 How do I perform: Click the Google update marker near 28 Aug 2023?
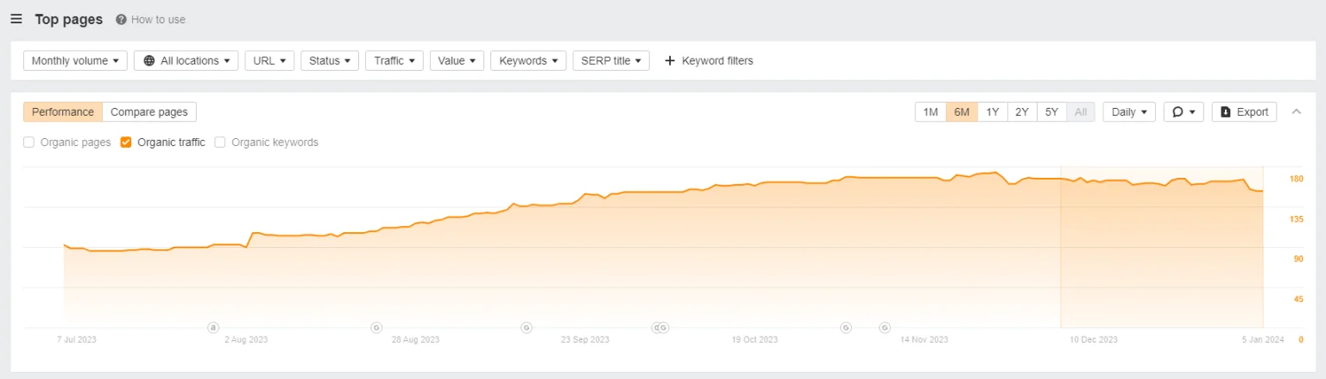(376, 327)
